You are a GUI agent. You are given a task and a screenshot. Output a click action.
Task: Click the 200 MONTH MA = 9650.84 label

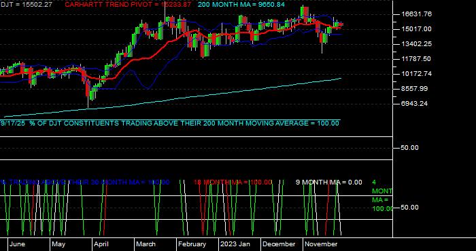(241, 5)
